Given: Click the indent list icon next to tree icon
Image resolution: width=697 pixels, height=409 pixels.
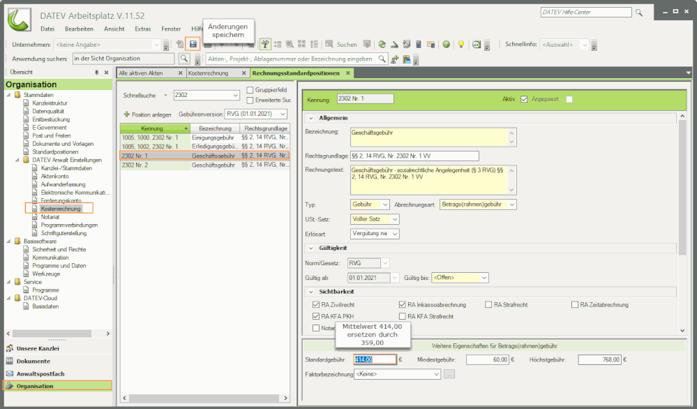Looking at the screenshot, I should coord(278,44).
